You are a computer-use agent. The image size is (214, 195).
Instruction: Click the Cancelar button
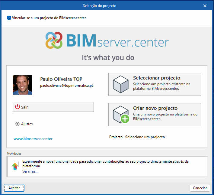pos(200,188)
